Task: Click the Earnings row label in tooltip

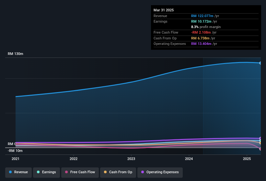Action: click(160, 21)
